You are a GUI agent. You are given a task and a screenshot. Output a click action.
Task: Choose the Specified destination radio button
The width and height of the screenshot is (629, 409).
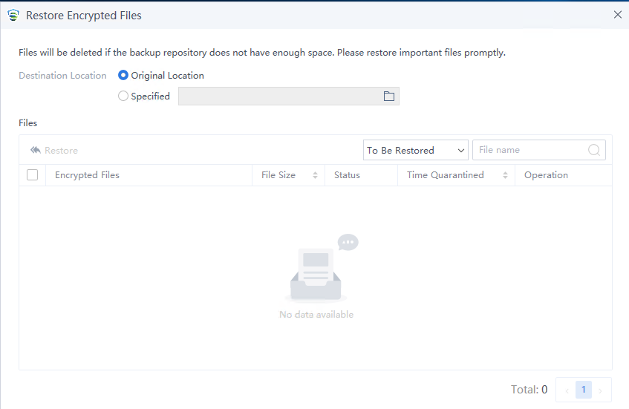[123, 96]
